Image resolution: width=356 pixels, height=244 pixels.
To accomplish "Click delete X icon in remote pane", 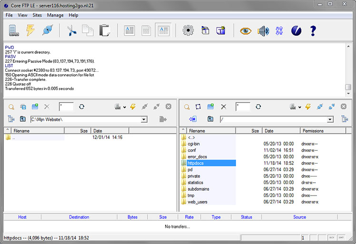I will (x=224, y=107).
